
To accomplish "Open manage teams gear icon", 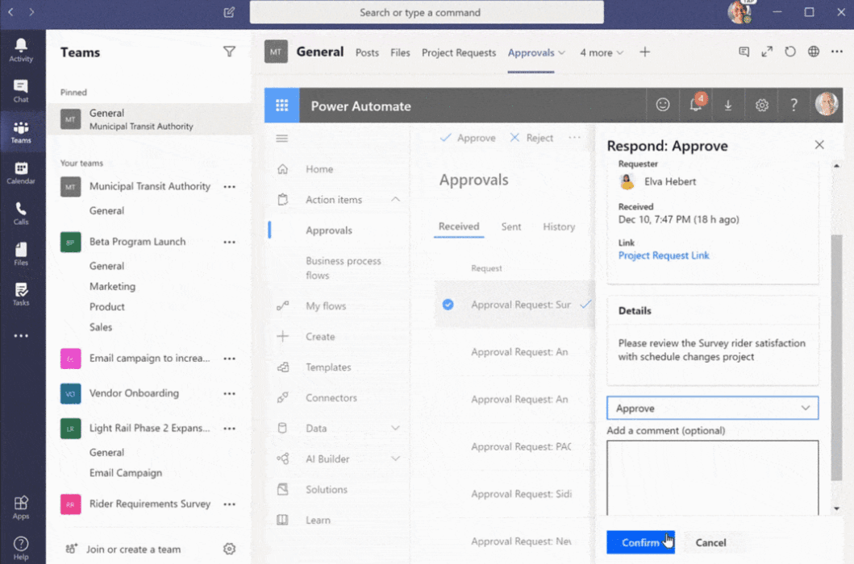I will pos(229,548).
